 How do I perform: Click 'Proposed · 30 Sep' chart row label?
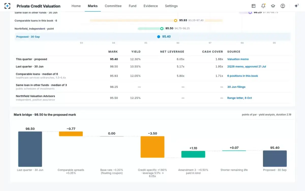point(28,37)
